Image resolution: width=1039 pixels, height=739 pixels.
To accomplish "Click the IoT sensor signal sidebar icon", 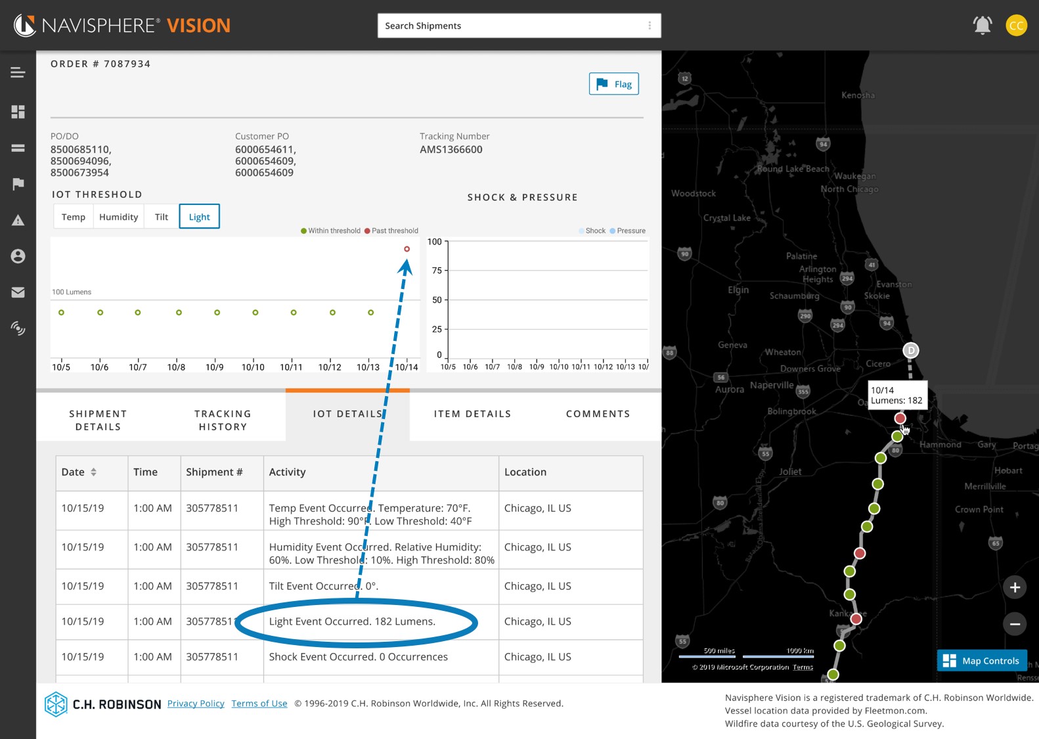I will [18, 328].
